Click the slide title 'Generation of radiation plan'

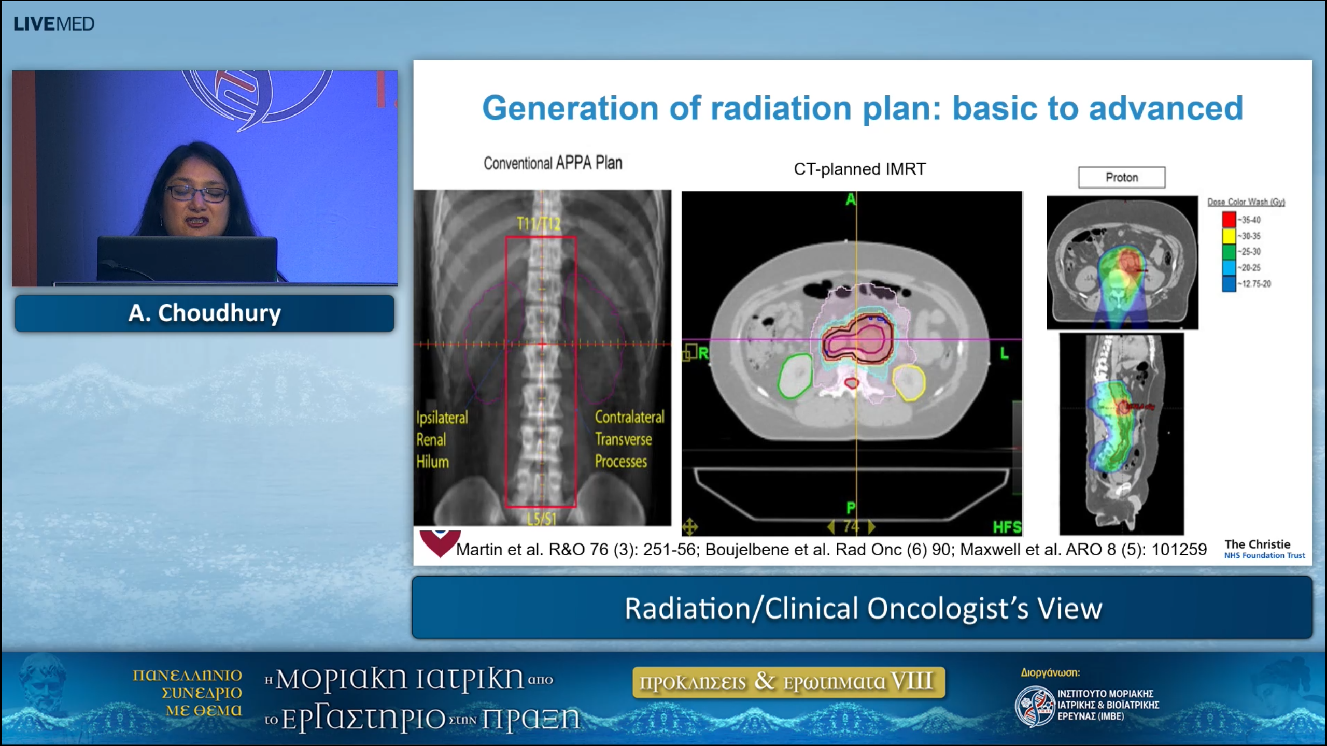(x=863, y=108)
